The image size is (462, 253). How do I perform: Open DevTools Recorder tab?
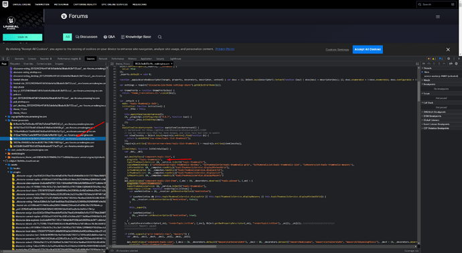pyautogui.click(x=46, y=59)
